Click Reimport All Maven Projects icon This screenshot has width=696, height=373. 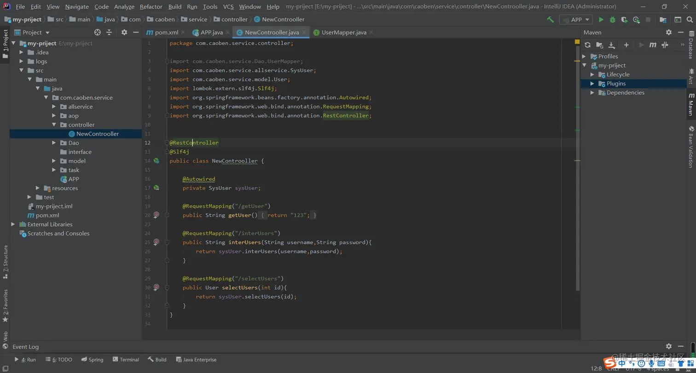click(x=587, y=45)
